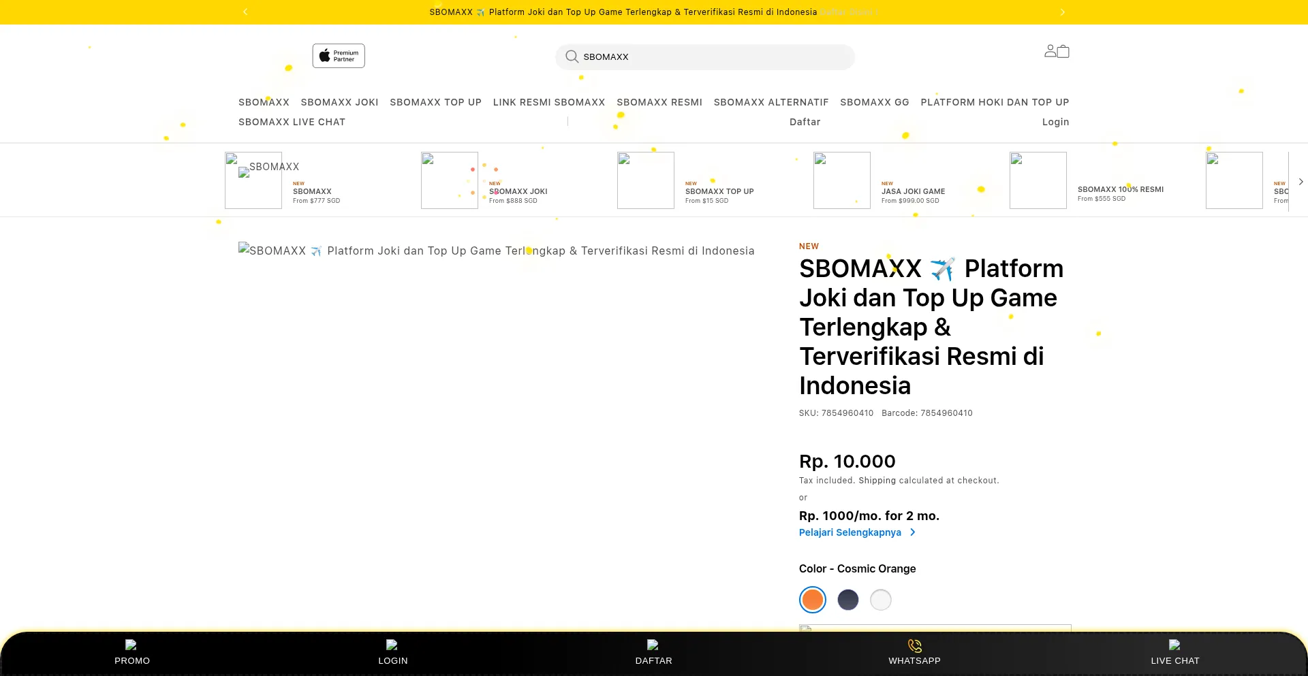Click the Shipping link under price
The image size is (1308, 676).
(x=877, y=481)
